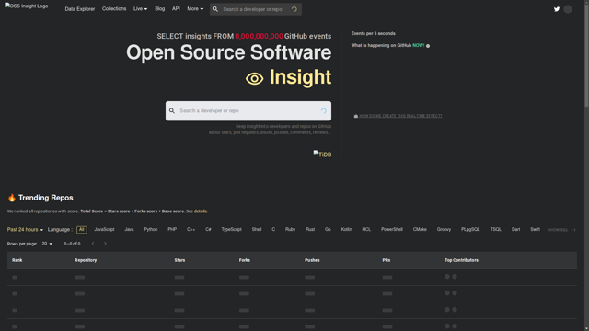Filter trending repos by Dart
This screenshot has width=589, height=331.
[x=515, y=229]
